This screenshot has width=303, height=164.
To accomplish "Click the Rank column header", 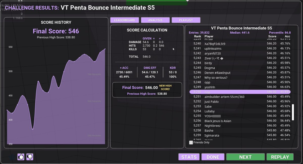I will 198,36.
